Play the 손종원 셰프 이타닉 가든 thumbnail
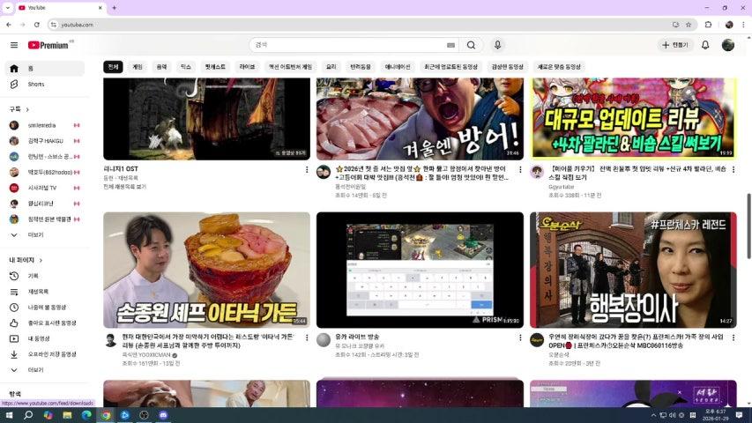The image size is (752, 423). click(206, 270)
